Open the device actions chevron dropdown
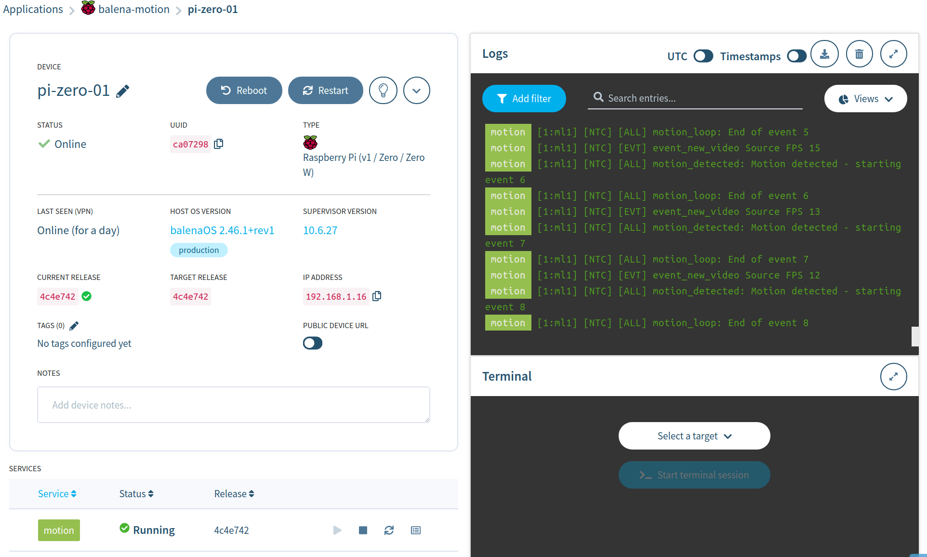 tap(416, 91)
